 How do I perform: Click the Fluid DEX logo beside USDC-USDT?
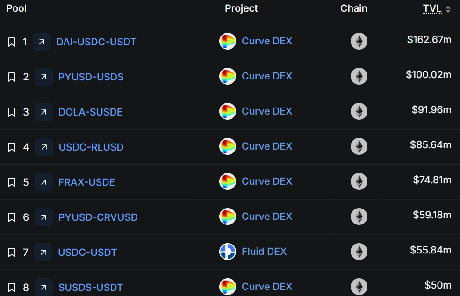point(228,252)
